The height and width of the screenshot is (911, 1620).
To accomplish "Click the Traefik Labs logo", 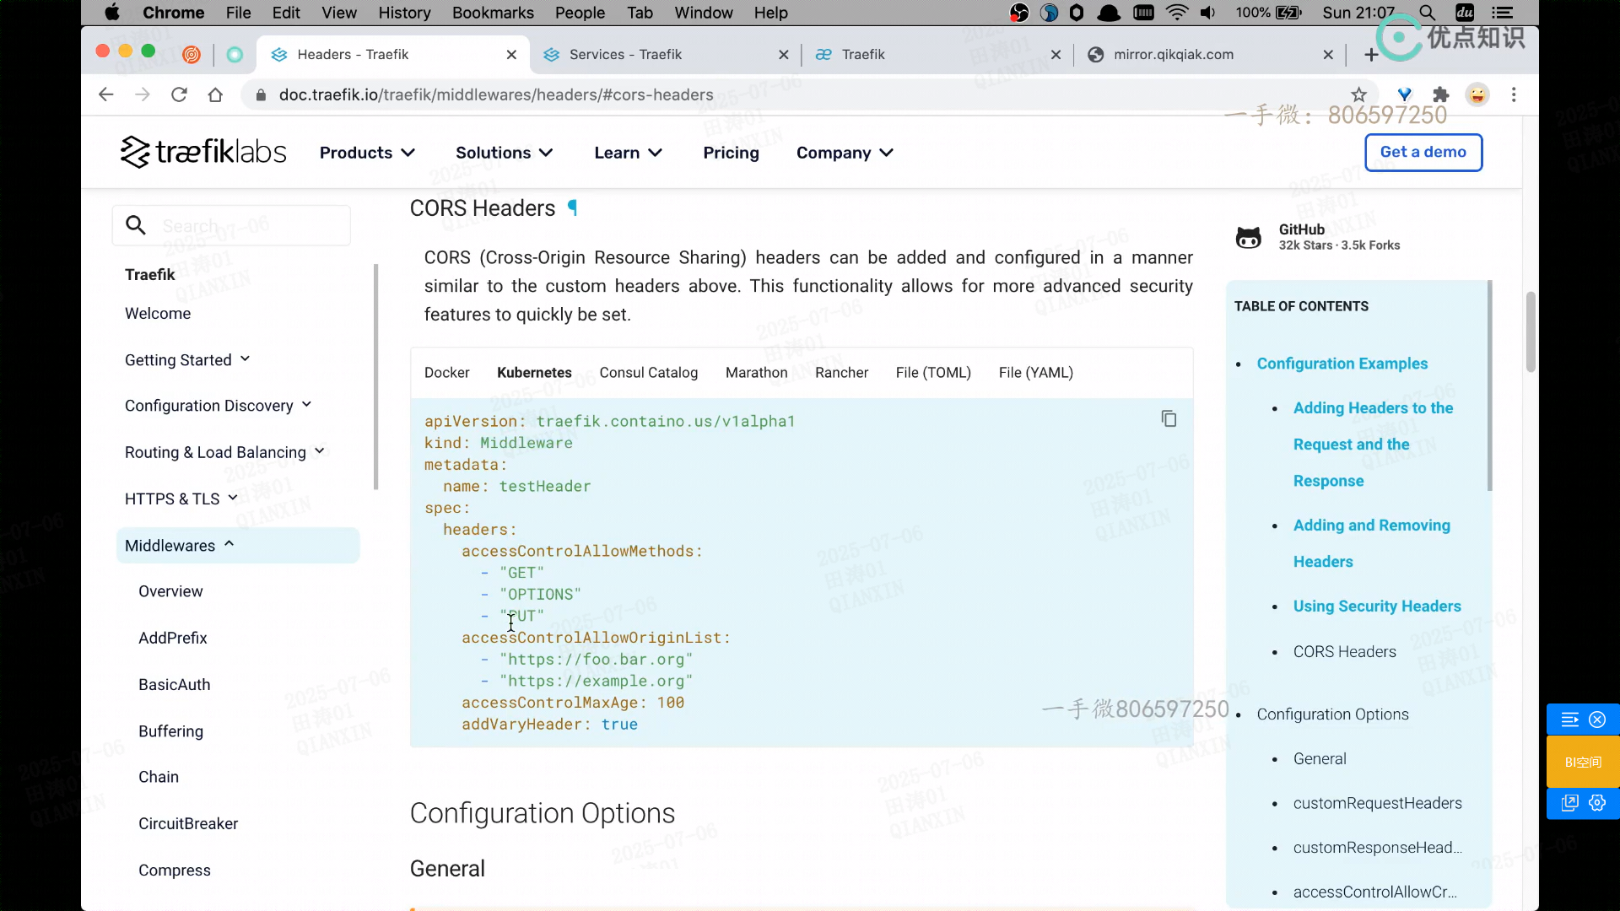I will tap(203, 153).
